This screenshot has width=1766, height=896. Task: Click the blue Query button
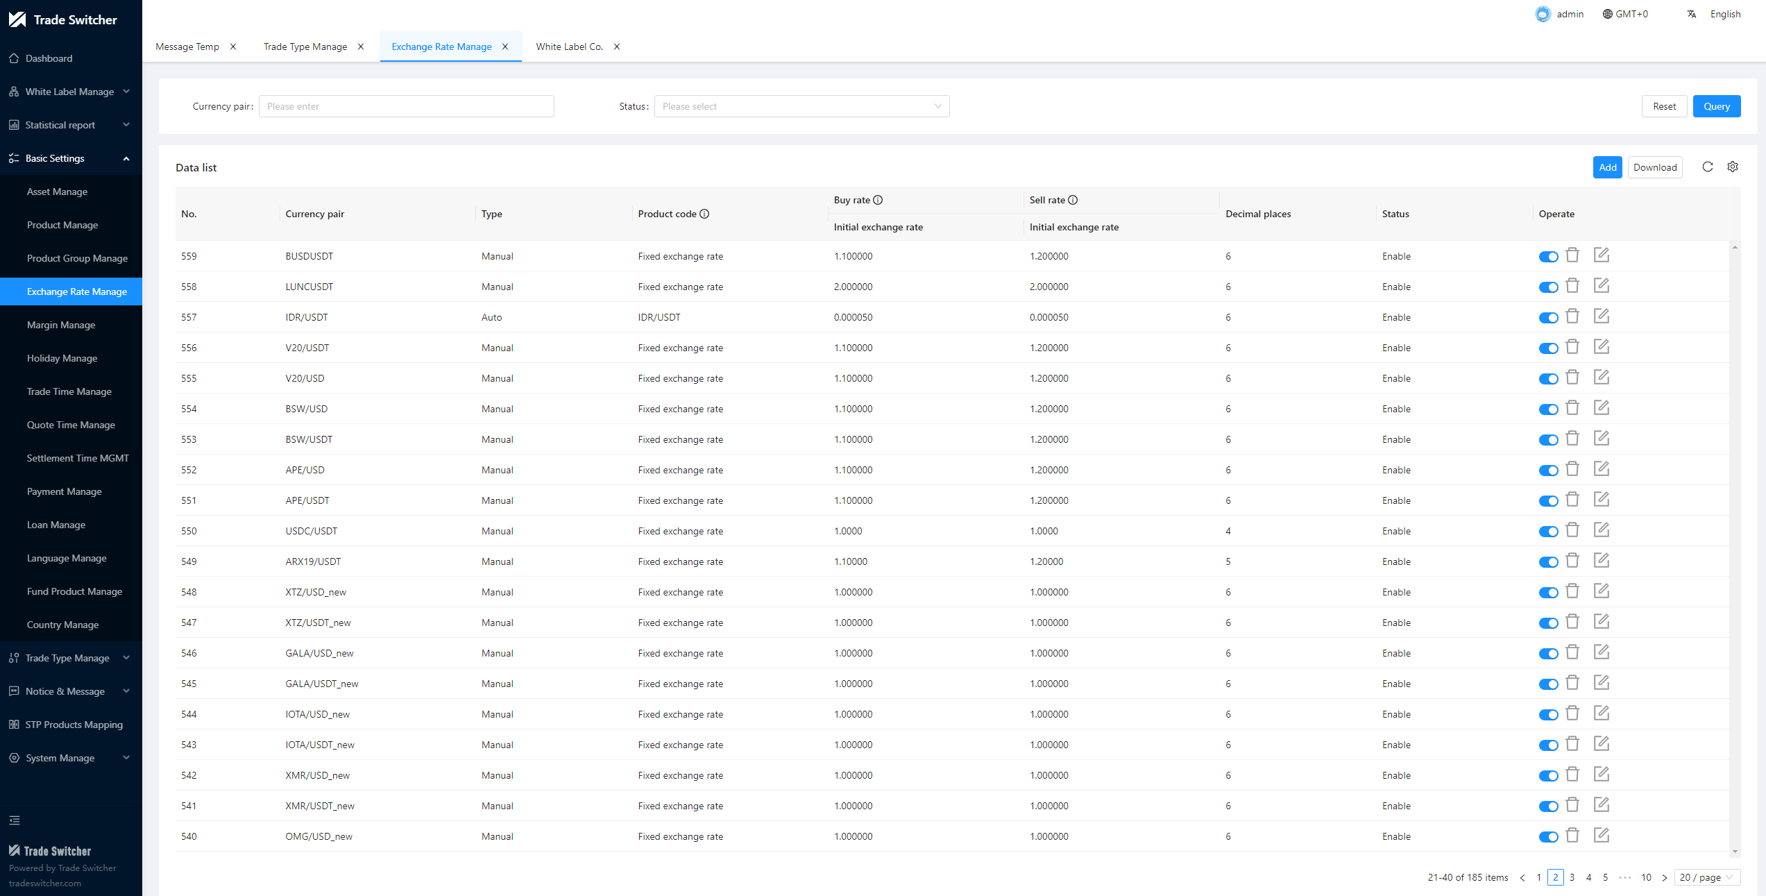click(x=1716, y=106)
